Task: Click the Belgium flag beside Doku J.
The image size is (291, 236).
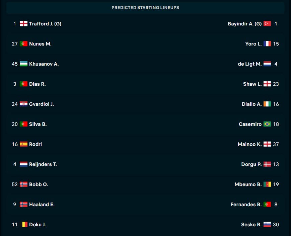Action: click(x=23, y=225)
